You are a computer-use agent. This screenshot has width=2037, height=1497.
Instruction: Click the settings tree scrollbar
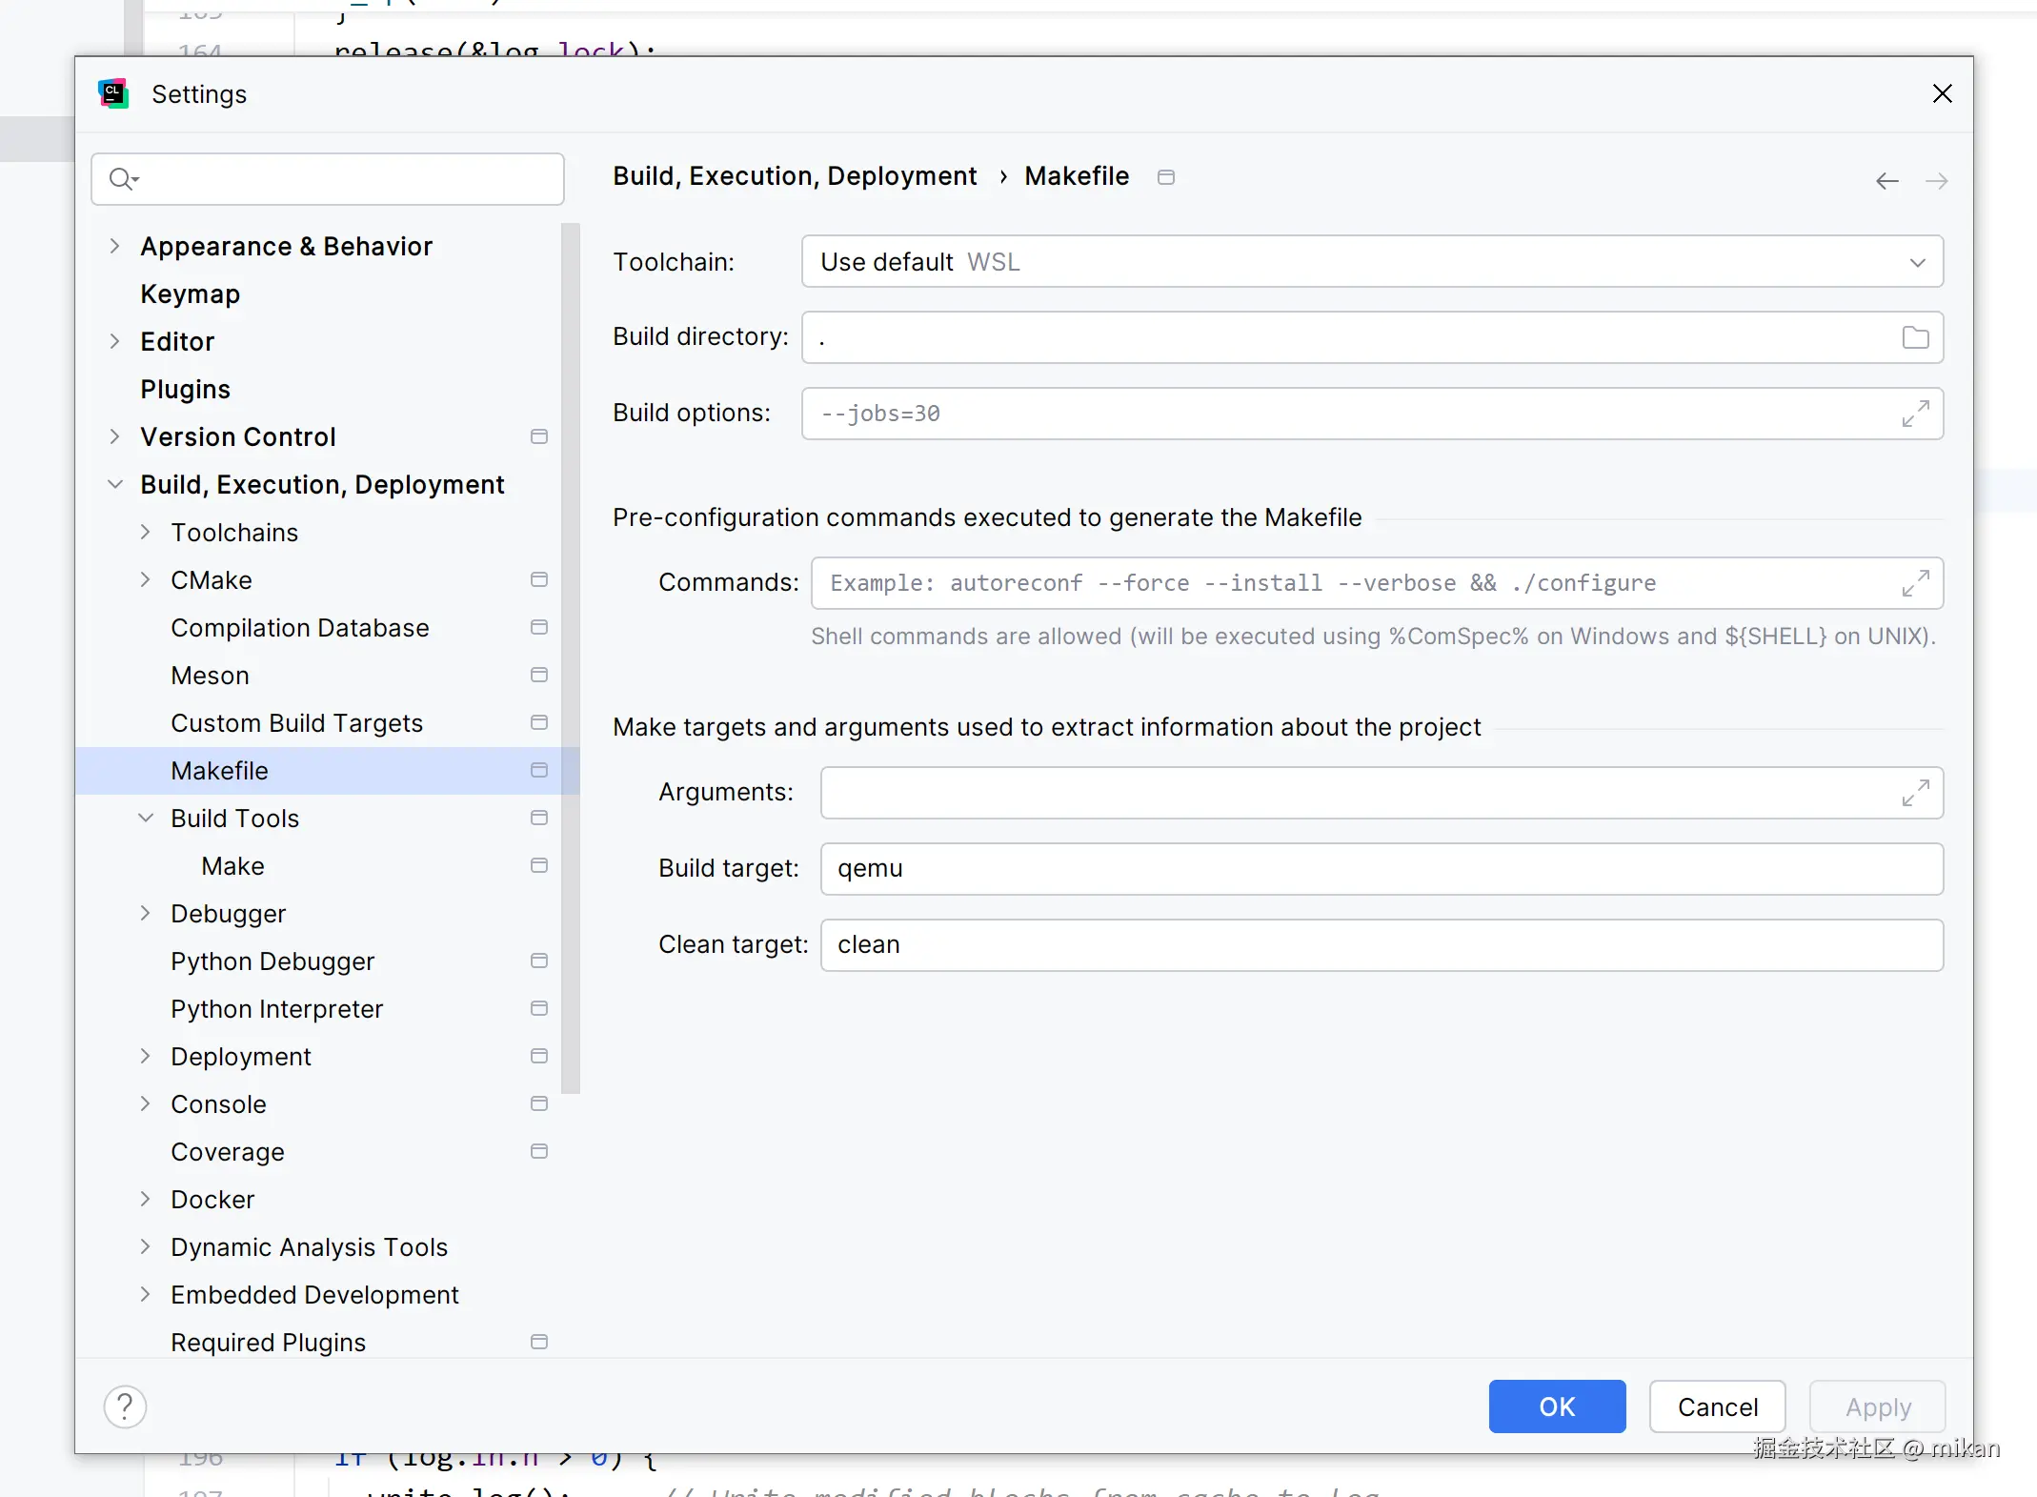[x=571, y=657]
